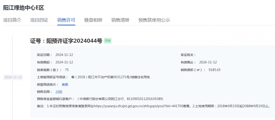Click the bank account text 中信银行股份有限公司阳江分行

(102, 99)
